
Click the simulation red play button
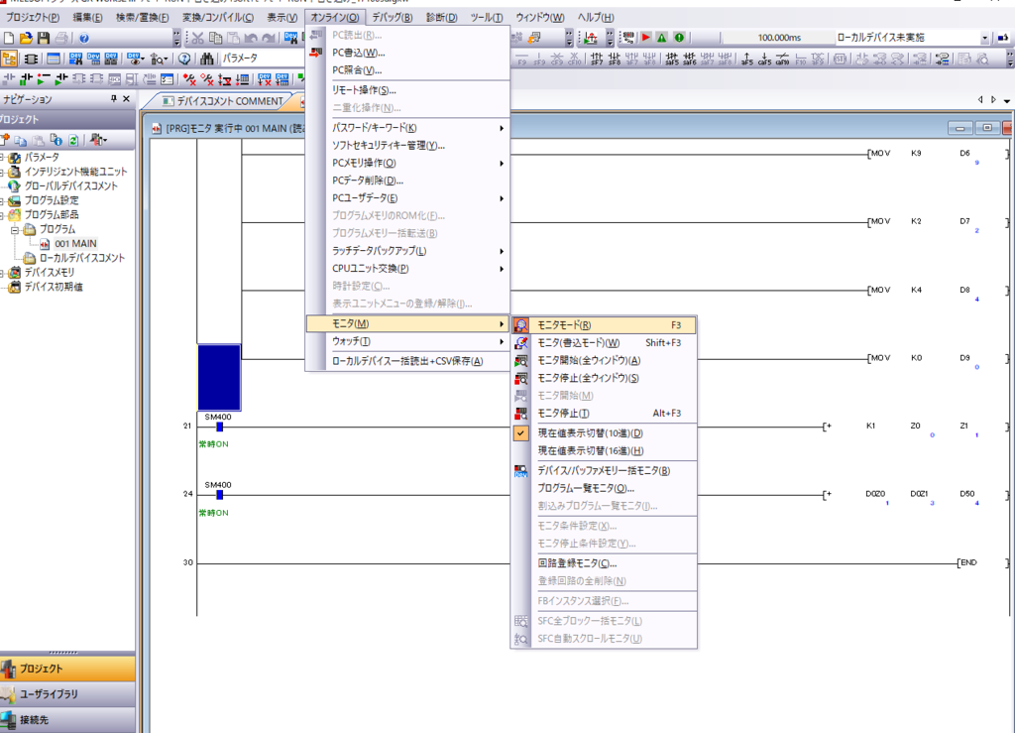[646, 38]
